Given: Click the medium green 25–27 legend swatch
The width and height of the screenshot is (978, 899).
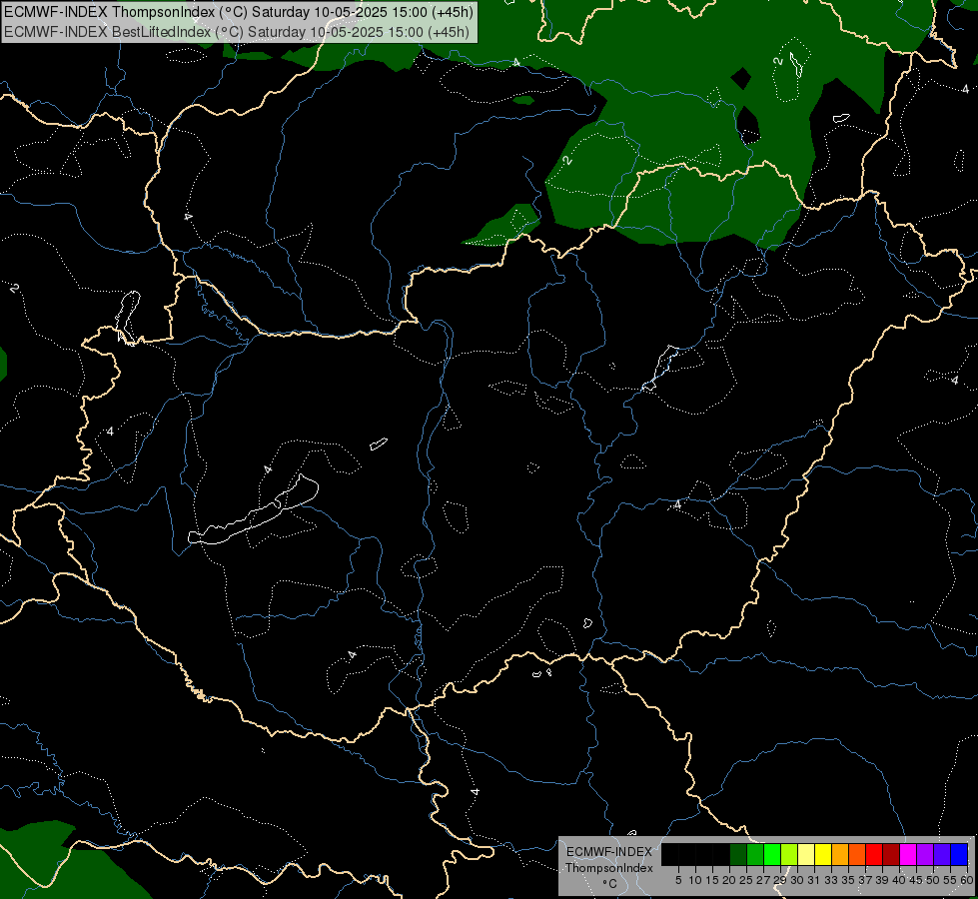Looking at the screenshot, I should click(x=755, y=854).
